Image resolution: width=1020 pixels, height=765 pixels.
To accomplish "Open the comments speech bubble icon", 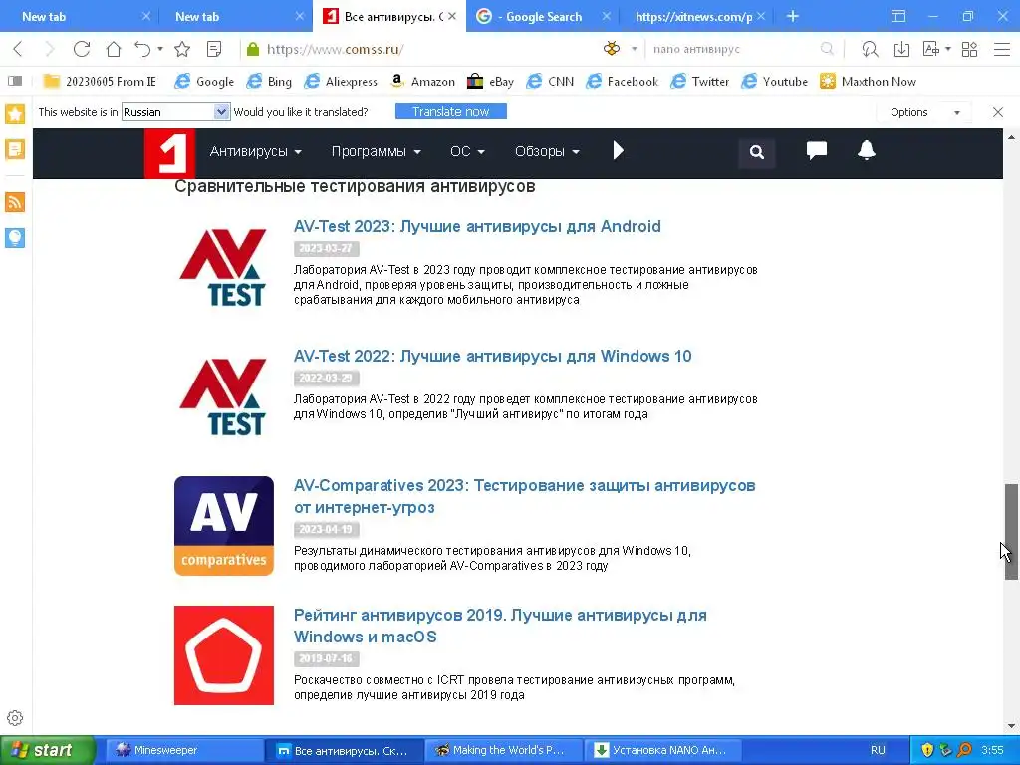I will click(817, 151).
